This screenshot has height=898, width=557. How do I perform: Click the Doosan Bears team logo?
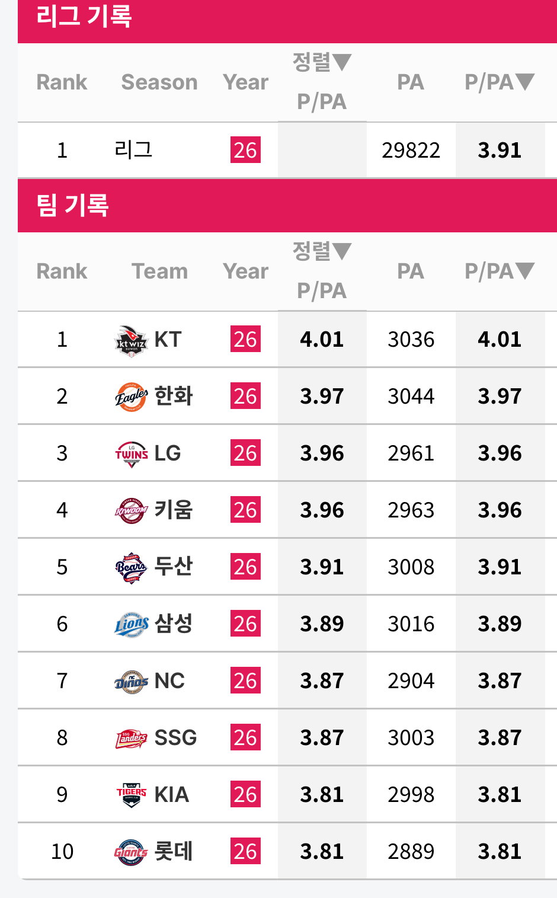click(x=131, y=567)
